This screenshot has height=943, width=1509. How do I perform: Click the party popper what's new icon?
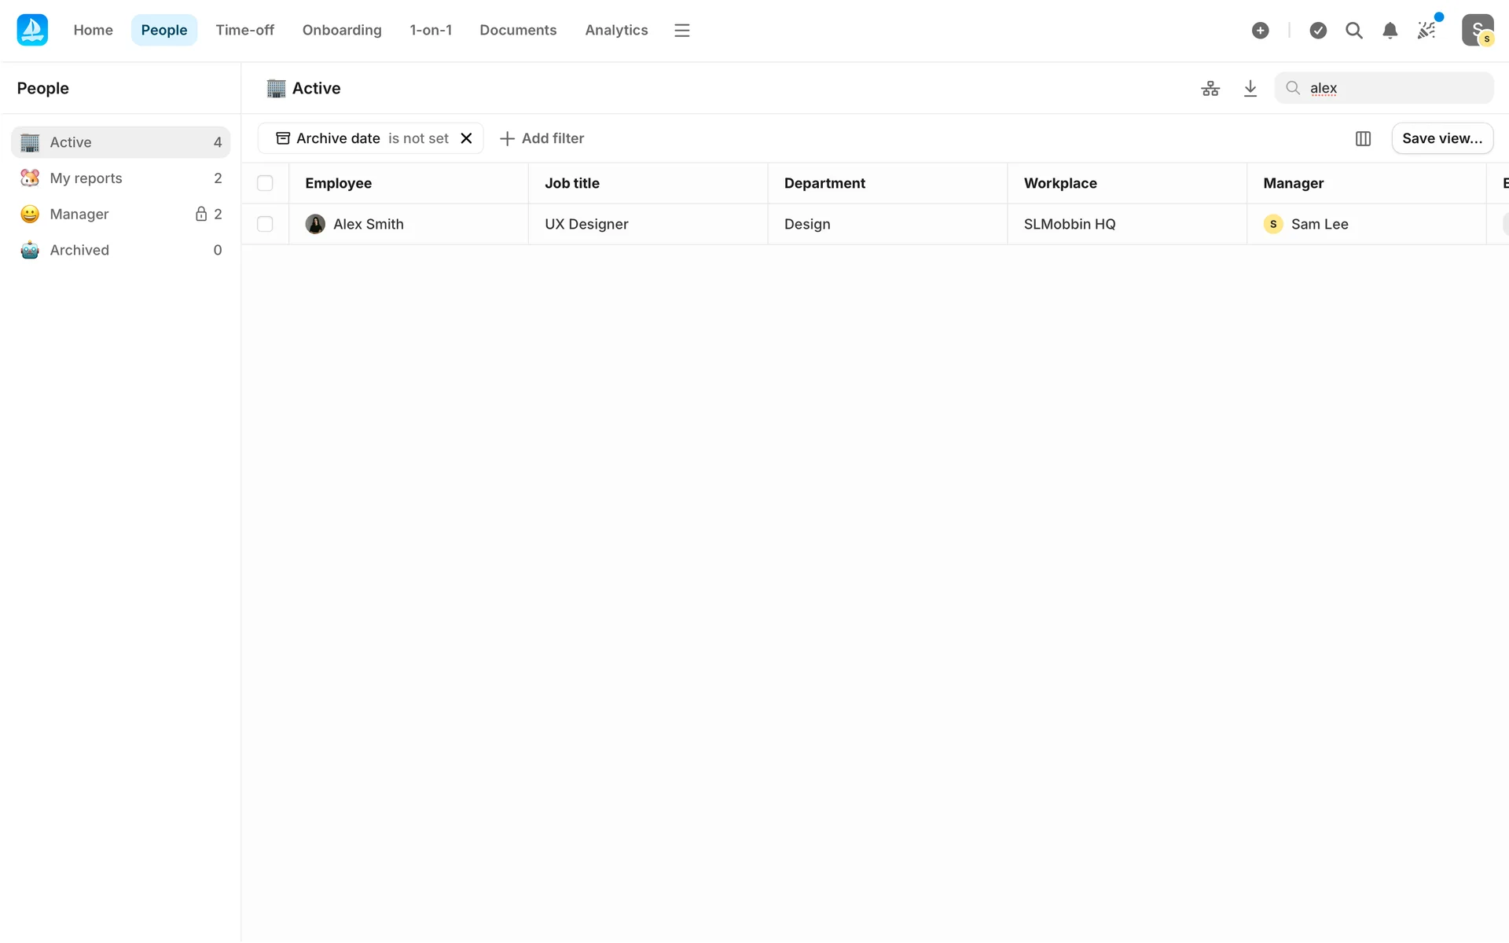pyautogui.click(x=1426, y=30)
